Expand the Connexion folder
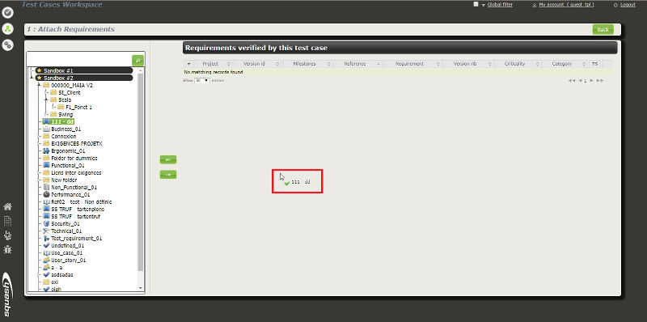 click(x=39, y=136)
